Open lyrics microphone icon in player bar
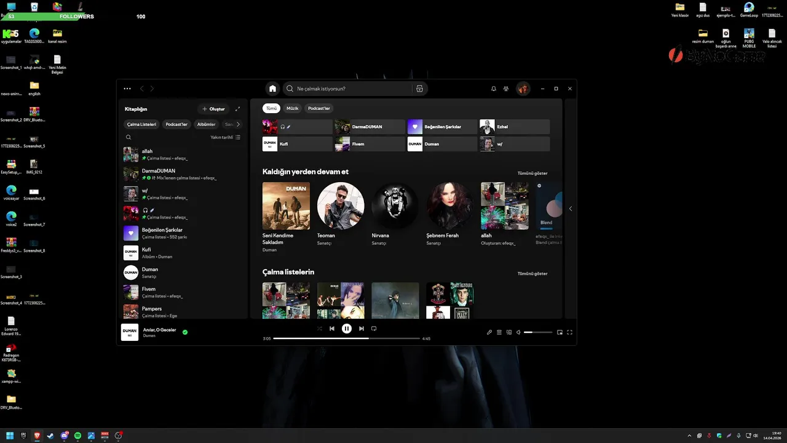Viewport: 787px width, 443px height. 489,332
